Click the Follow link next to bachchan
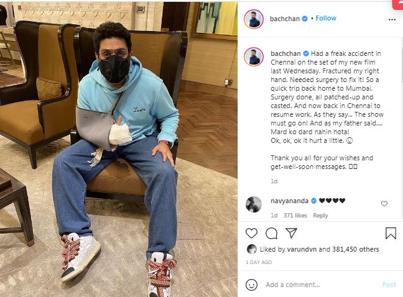Viewport: 403px width, 297px height. 326,18
